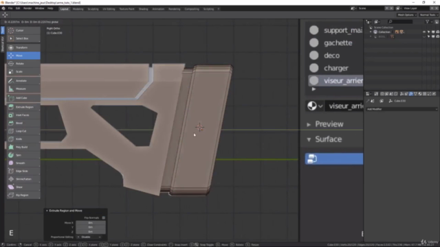Select the Extrude Region tool
This screenshot has height=247, width=440.
[23, 107]
